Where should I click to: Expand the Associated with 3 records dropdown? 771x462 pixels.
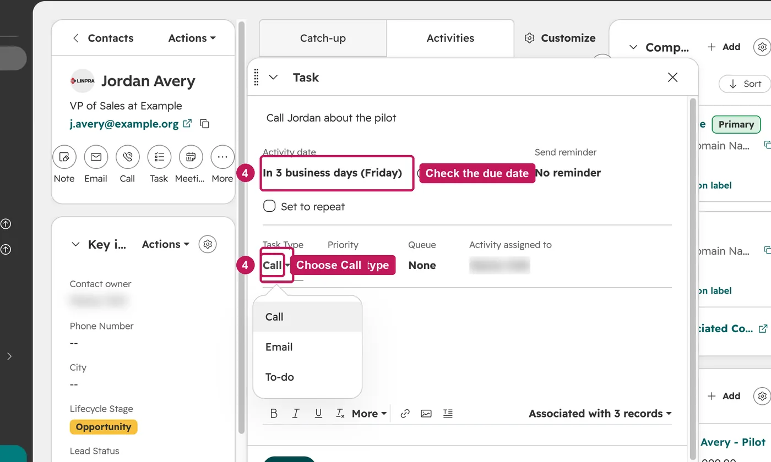pyautogui.click(x=600, y=414)
